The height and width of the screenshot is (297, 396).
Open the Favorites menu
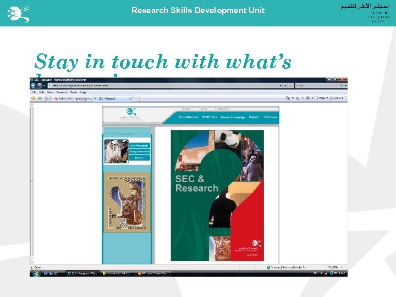pos(62,92)
